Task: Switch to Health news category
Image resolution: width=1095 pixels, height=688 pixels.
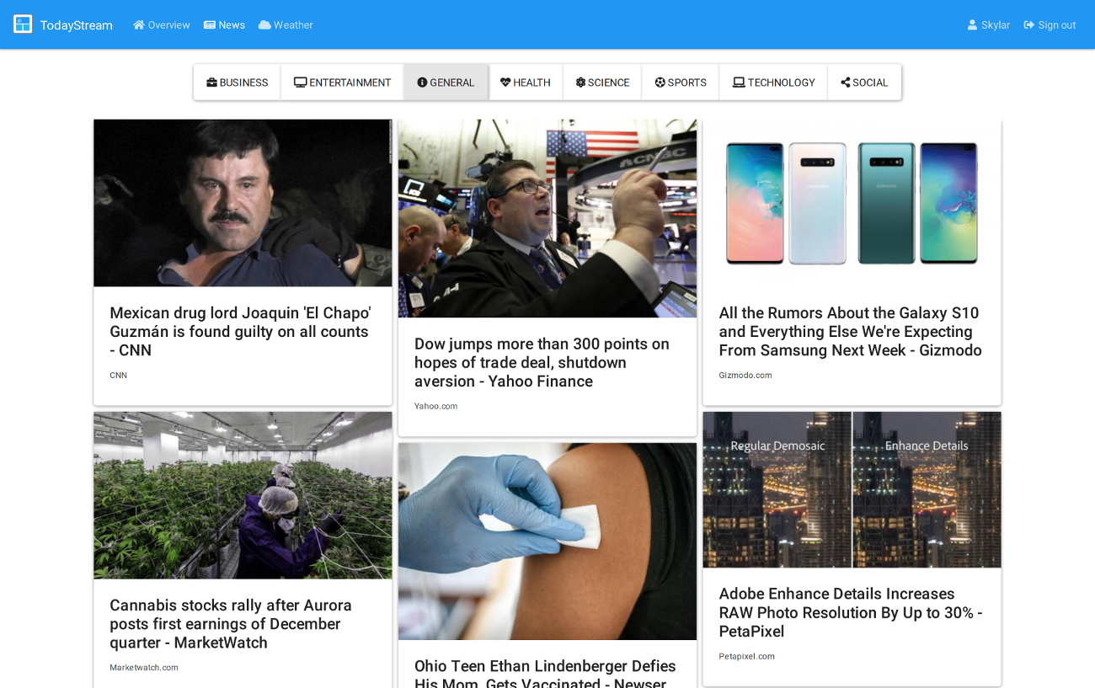Action: (526, 83)
